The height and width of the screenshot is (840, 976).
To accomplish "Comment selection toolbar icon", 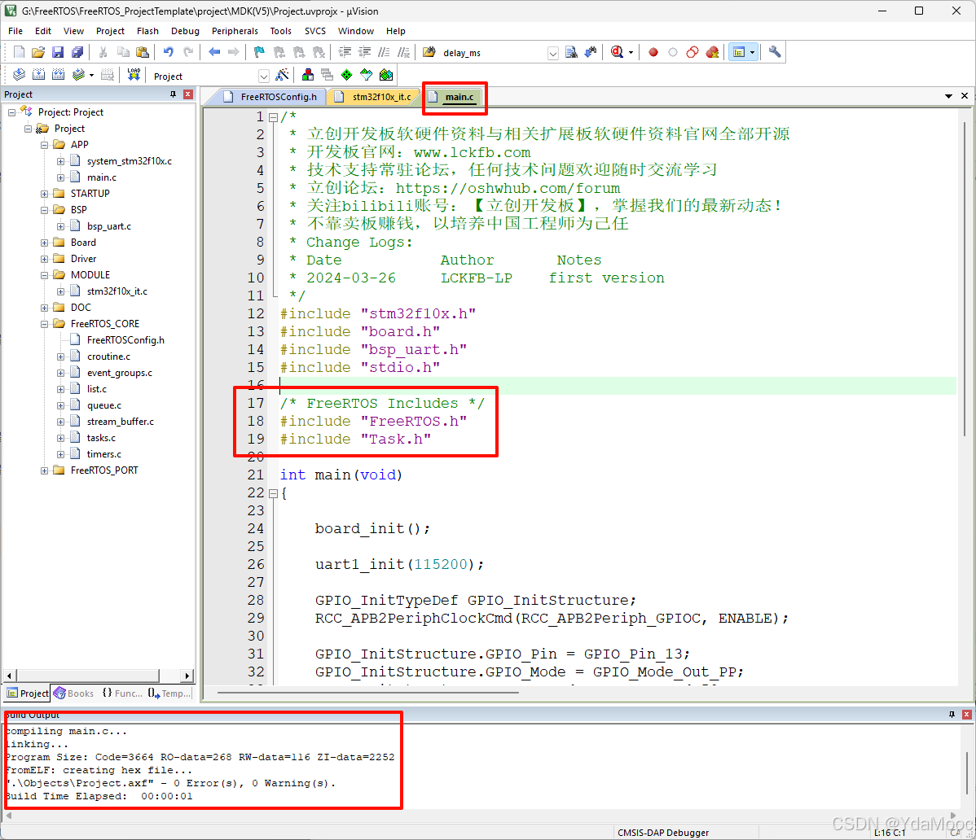I will pos(384,52).
